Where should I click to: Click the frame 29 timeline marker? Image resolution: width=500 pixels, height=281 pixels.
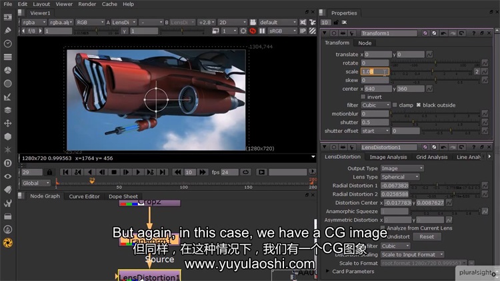click(x=92, y=181)
